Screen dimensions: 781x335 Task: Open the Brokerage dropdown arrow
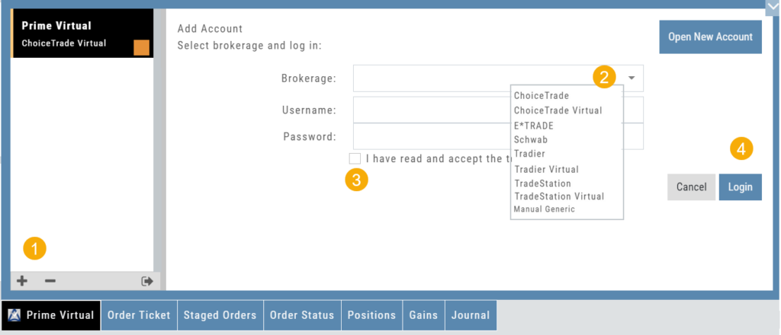(x=632, y=78)
